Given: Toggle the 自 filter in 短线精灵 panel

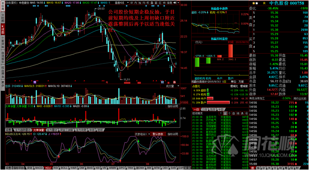Looking at the screenshot, I should point(233,113).
